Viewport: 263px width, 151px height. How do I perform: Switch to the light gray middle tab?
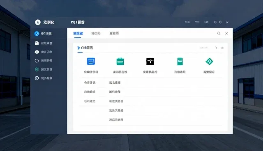[96, 33]
